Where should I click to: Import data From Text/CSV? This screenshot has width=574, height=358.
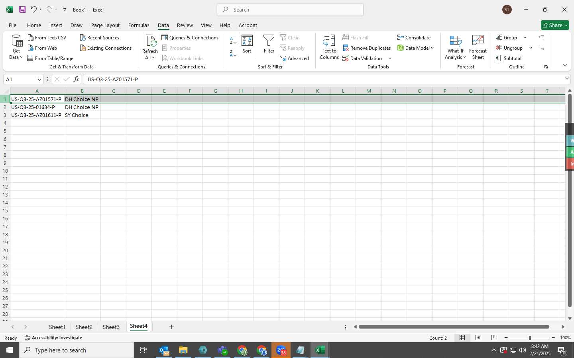47,37
